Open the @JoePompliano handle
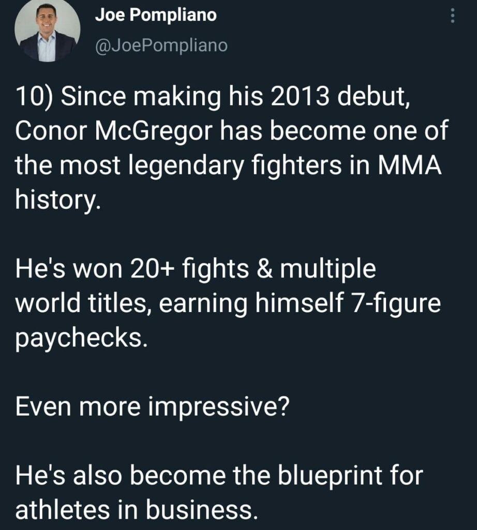This screenshot has height=530, width=477. tap(161, 46)
